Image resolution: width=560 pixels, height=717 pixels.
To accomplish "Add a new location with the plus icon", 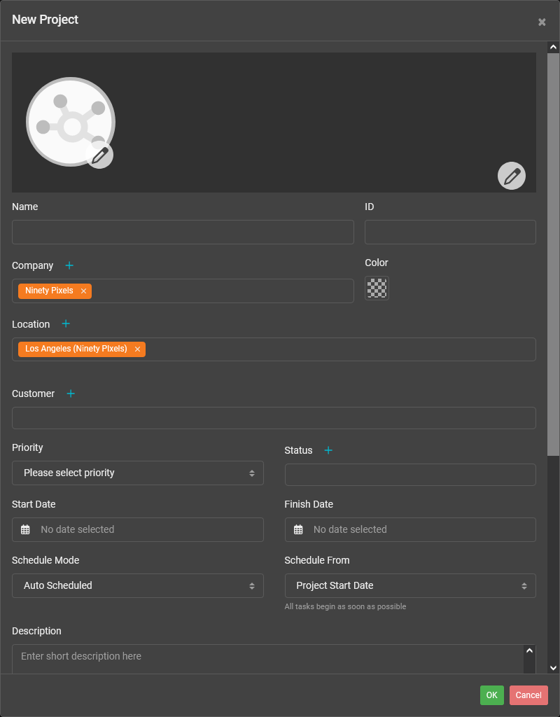I will click(66, 323).
